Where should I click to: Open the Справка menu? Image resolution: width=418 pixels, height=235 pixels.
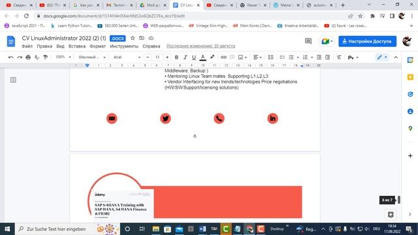[x=152, y=46]
